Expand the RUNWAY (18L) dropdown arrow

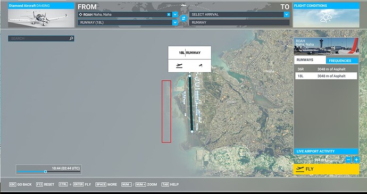[x=175, y=23]
